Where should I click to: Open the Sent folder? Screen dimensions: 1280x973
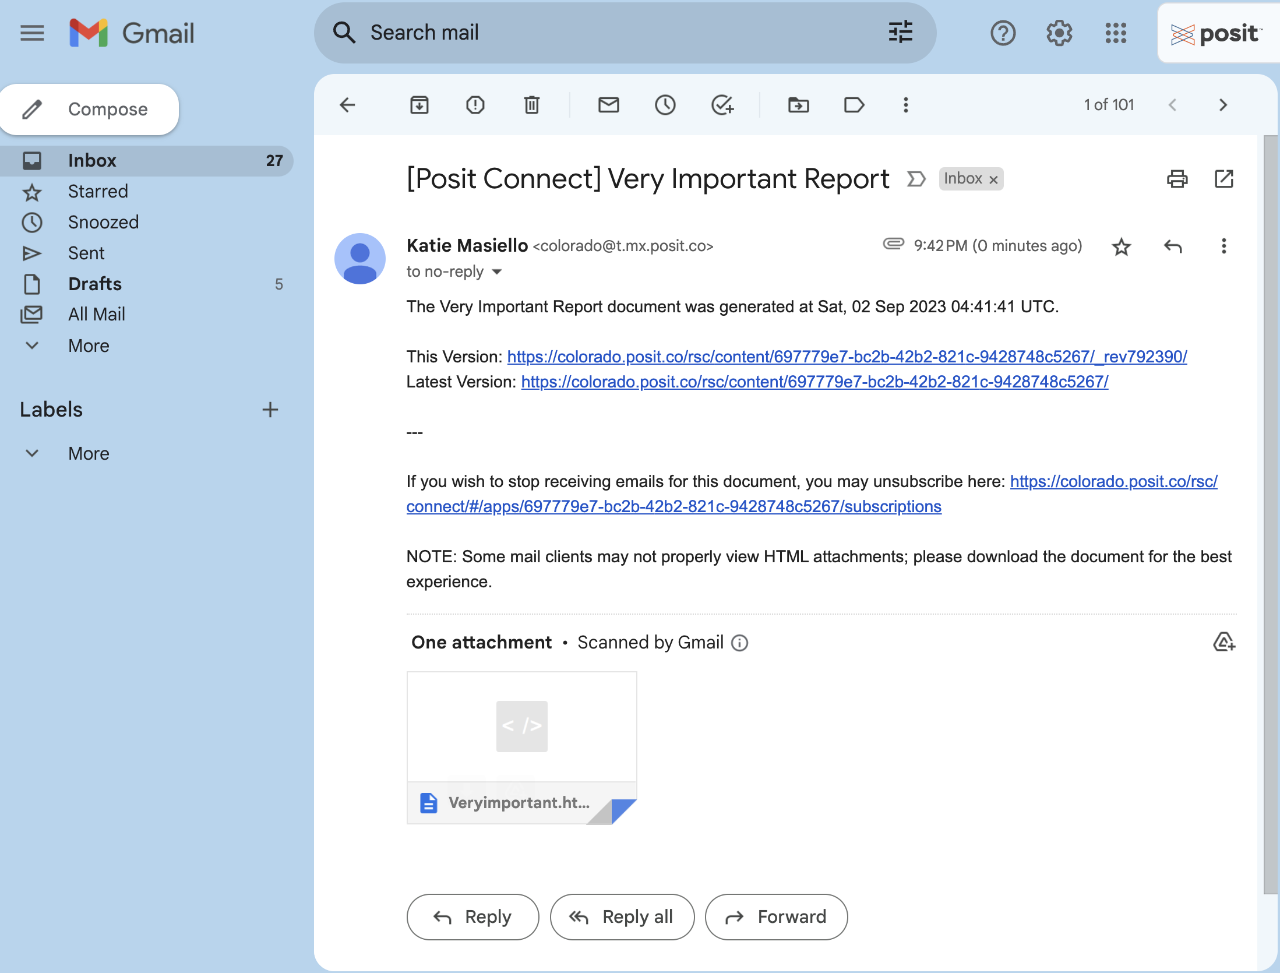coord(86,253)
